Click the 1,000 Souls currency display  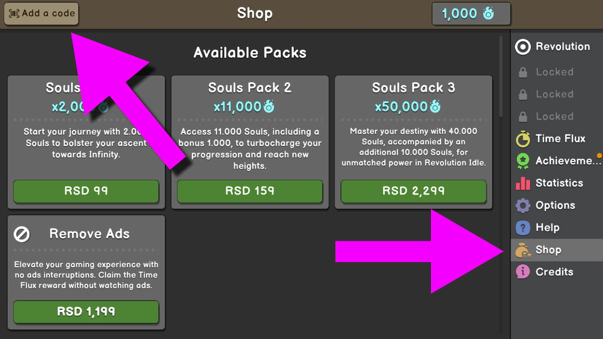pos(470,14)
